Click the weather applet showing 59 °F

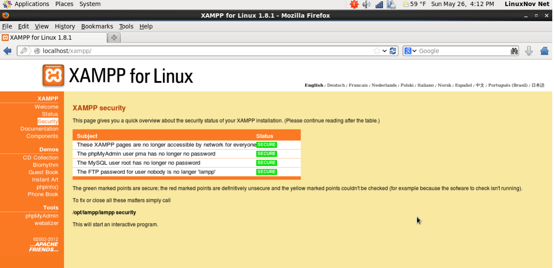click(x=414, y=4)
